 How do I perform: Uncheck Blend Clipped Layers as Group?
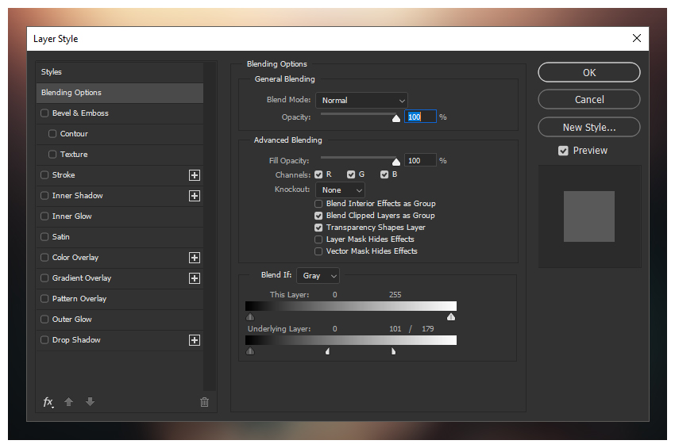pyautogui.click(x=318, y=216)
